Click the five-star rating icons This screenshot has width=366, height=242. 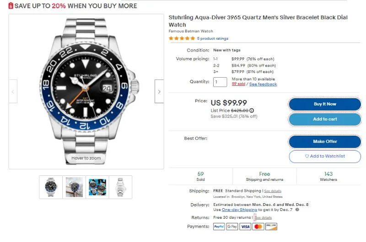(x=182, y=38)
